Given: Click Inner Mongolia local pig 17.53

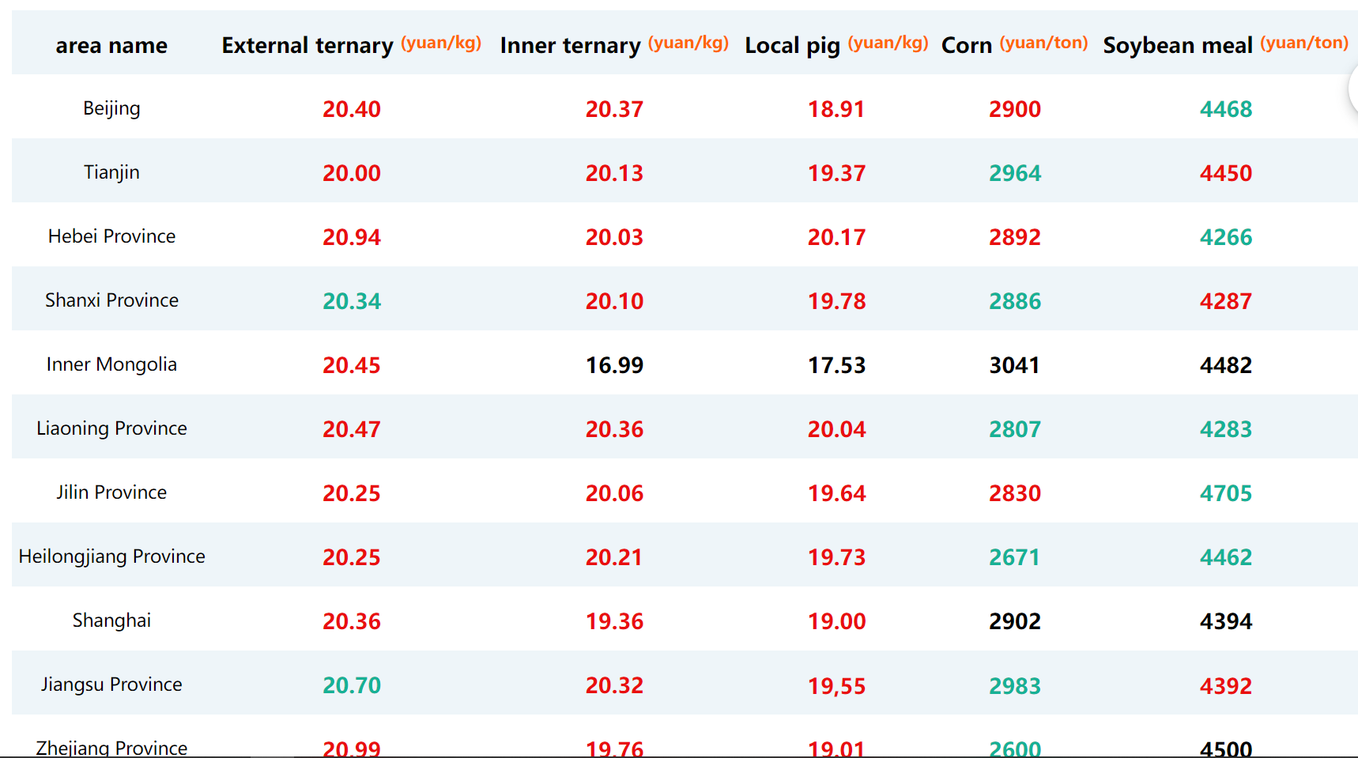Looking at the screenshot, I should point(836,365).
